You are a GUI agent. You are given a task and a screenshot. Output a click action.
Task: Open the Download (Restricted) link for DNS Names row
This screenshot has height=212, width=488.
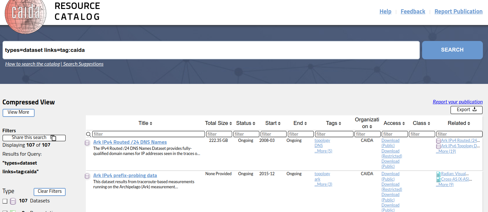coord(392,154)
